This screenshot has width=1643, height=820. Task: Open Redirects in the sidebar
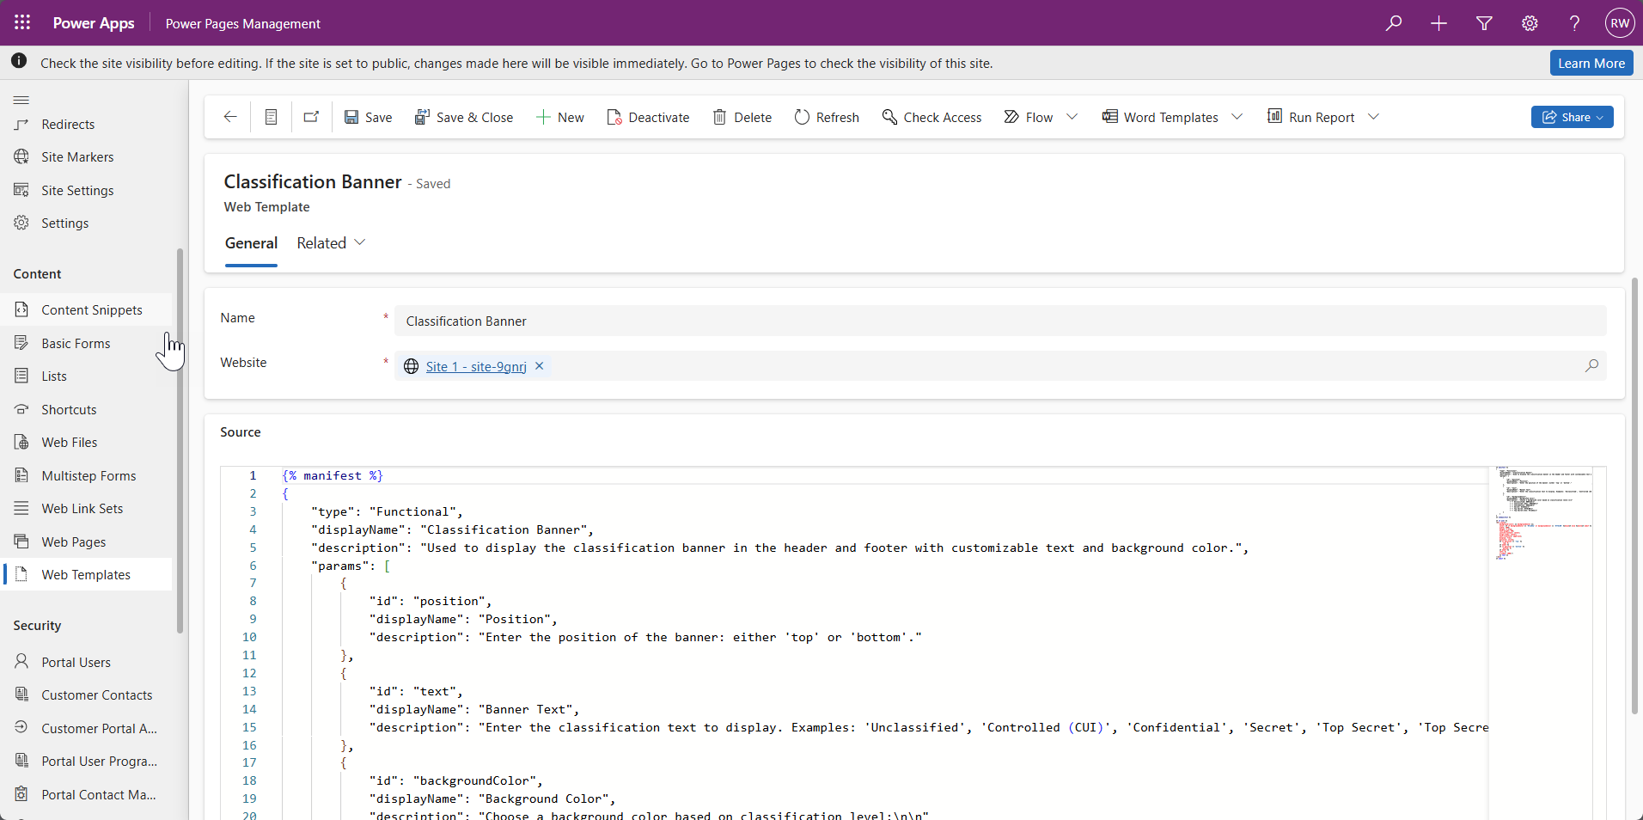(86, 124)
